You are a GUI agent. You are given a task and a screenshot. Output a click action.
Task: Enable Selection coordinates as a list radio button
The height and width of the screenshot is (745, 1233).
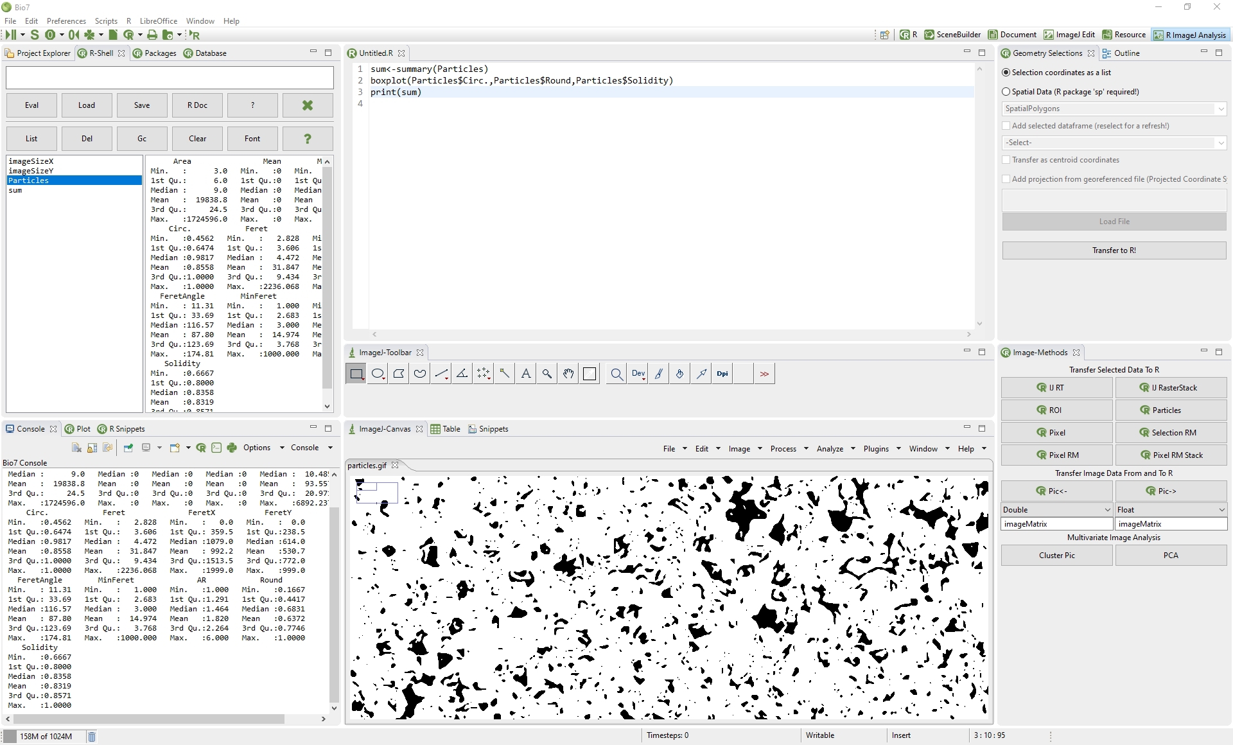1006,72
